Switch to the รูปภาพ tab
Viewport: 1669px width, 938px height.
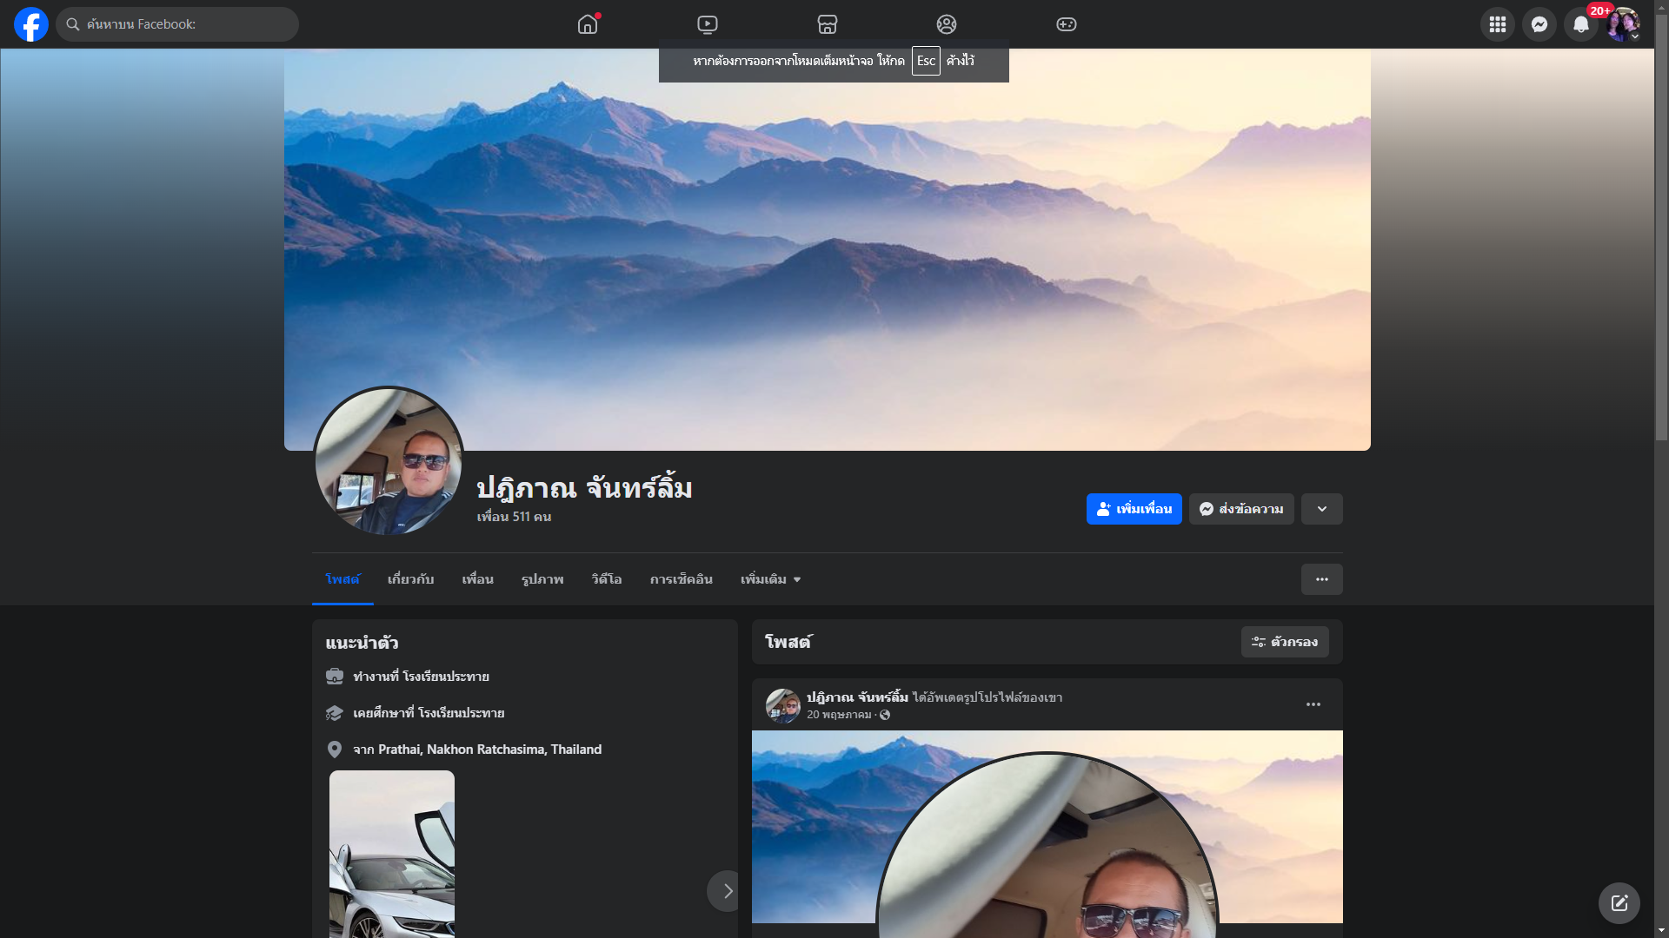(x=542, y=579)
